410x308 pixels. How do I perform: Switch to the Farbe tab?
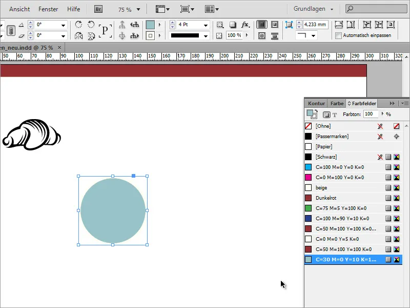click(337, 104)
